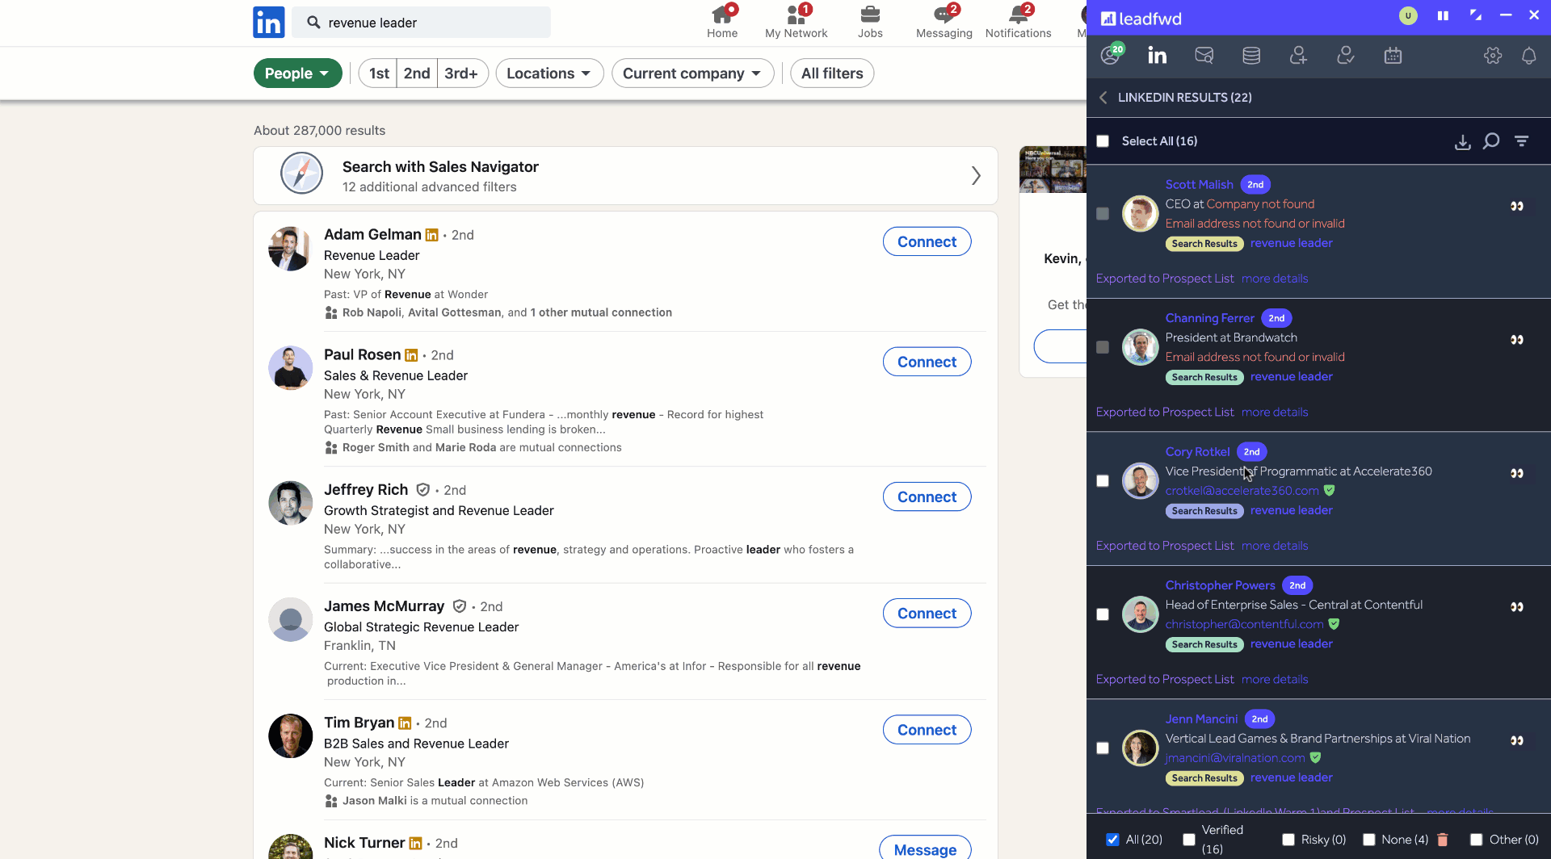Open Channing Ferrer's more details link

(1275, 412)
